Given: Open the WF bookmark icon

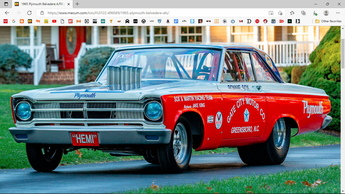Looking at the screenshot, I should click(x=6, y=21).
